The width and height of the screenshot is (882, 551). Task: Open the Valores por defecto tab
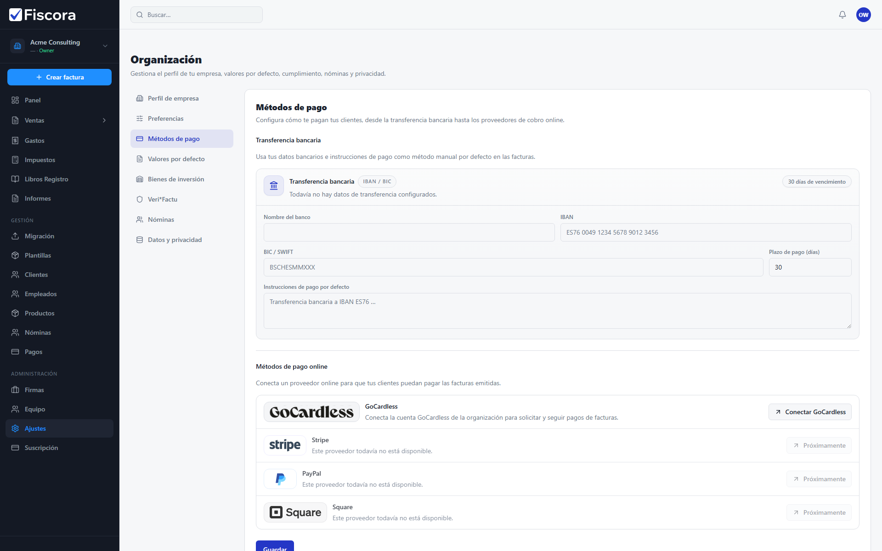pyautogui.click(x=182, y=159)
